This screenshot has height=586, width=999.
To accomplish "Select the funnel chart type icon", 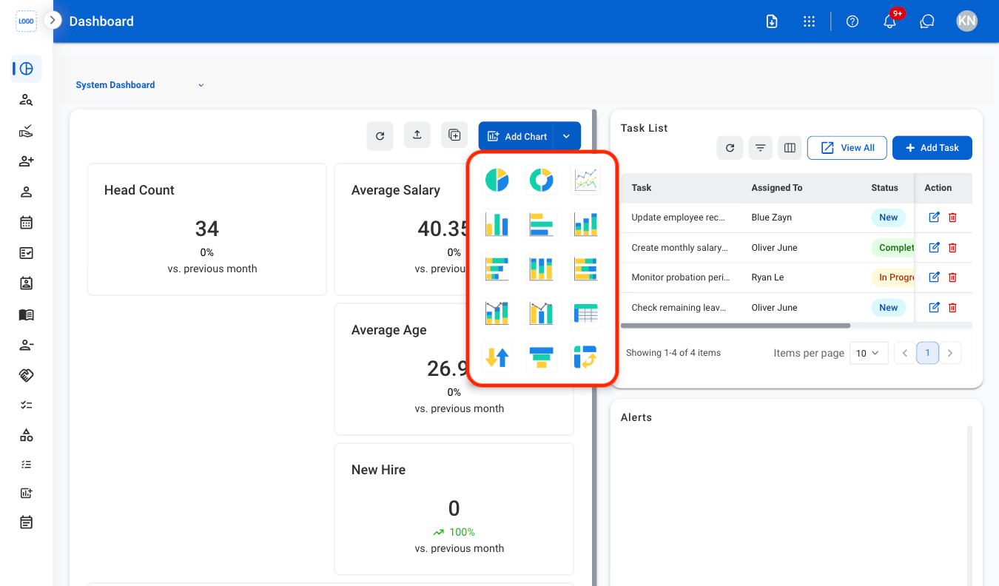I will coord(541,357).
